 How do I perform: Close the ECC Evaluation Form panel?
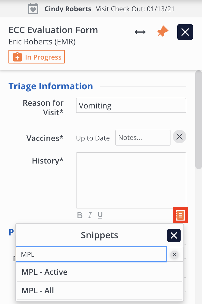pos(185,32)
